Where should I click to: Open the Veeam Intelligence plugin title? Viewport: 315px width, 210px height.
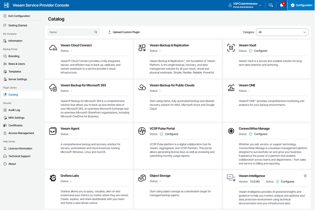(x=252, y=176)
